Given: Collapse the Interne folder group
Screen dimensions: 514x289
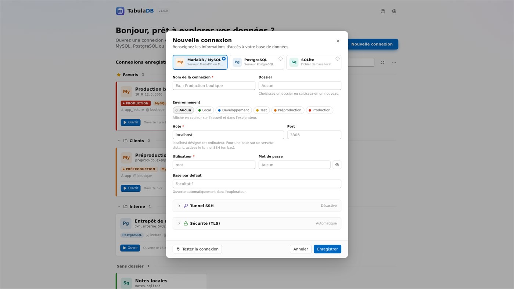Looking at the screenshot, I should click(x=119, y=207).
